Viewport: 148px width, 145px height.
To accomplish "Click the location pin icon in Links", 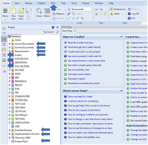I will 69,9.
